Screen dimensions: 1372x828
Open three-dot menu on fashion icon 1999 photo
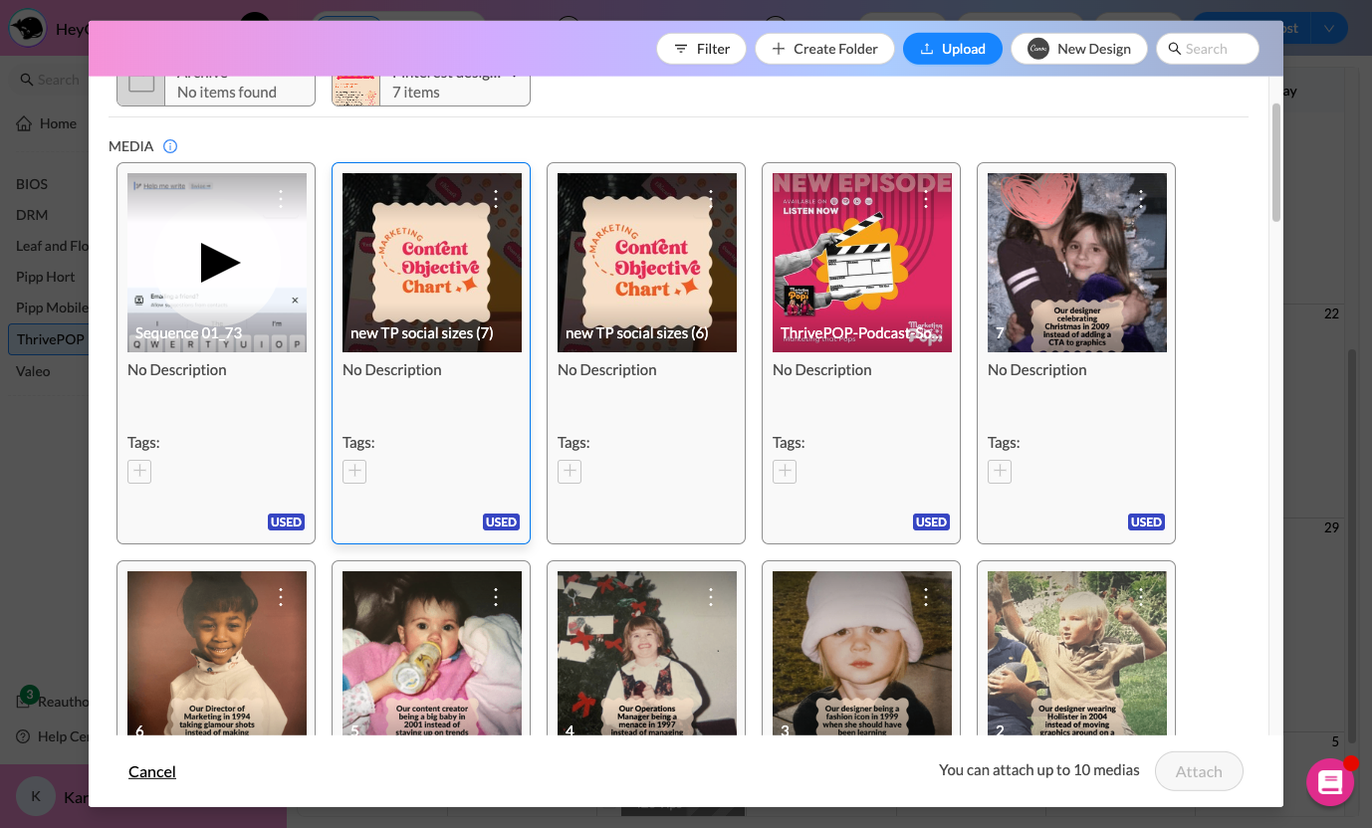926,597
